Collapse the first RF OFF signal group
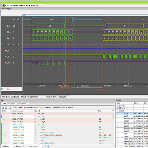The image size is (148, 148). pos(2,19)
